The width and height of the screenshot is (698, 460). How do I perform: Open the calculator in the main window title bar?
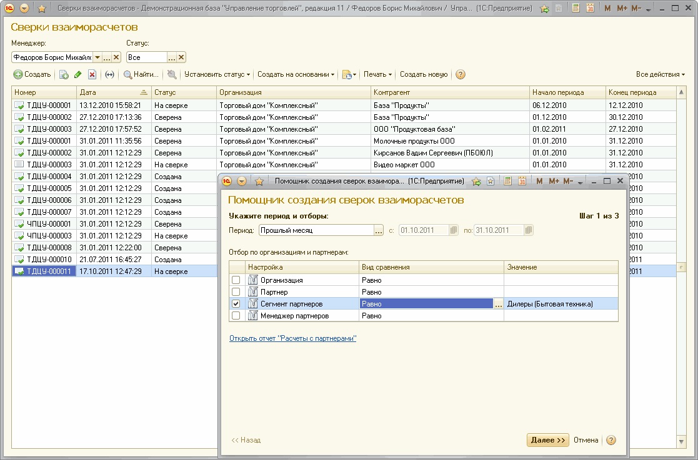pyautogui.click(x=576, y=8)
